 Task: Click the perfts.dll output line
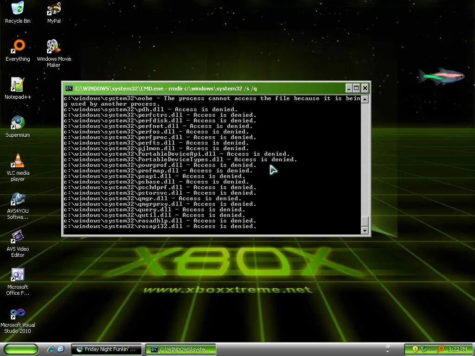pyautogui.click(x=156, y=143)
